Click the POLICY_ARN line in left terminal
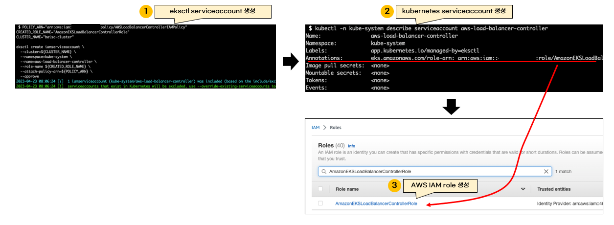Viewport: 614px width, 225px height. 102,27
